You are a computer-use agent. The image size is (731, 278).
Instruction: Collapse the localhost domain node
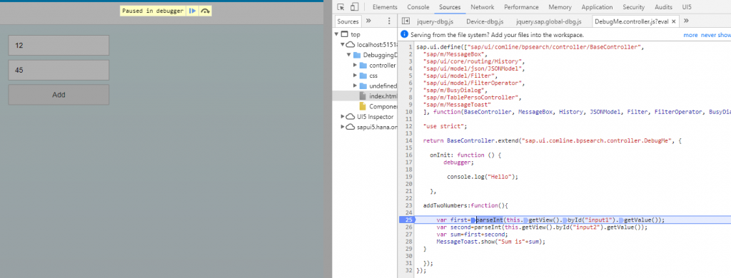click(343, 45)
